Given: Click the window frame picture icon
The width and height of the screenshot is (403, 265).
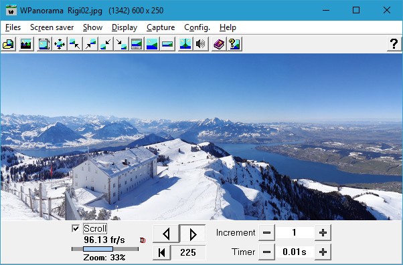Looking at the screenshot, I should click(x=44, y=44).
